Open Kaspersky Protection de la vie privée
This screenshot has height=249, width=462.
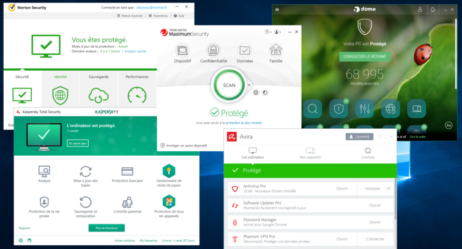(x=44, y=202)
